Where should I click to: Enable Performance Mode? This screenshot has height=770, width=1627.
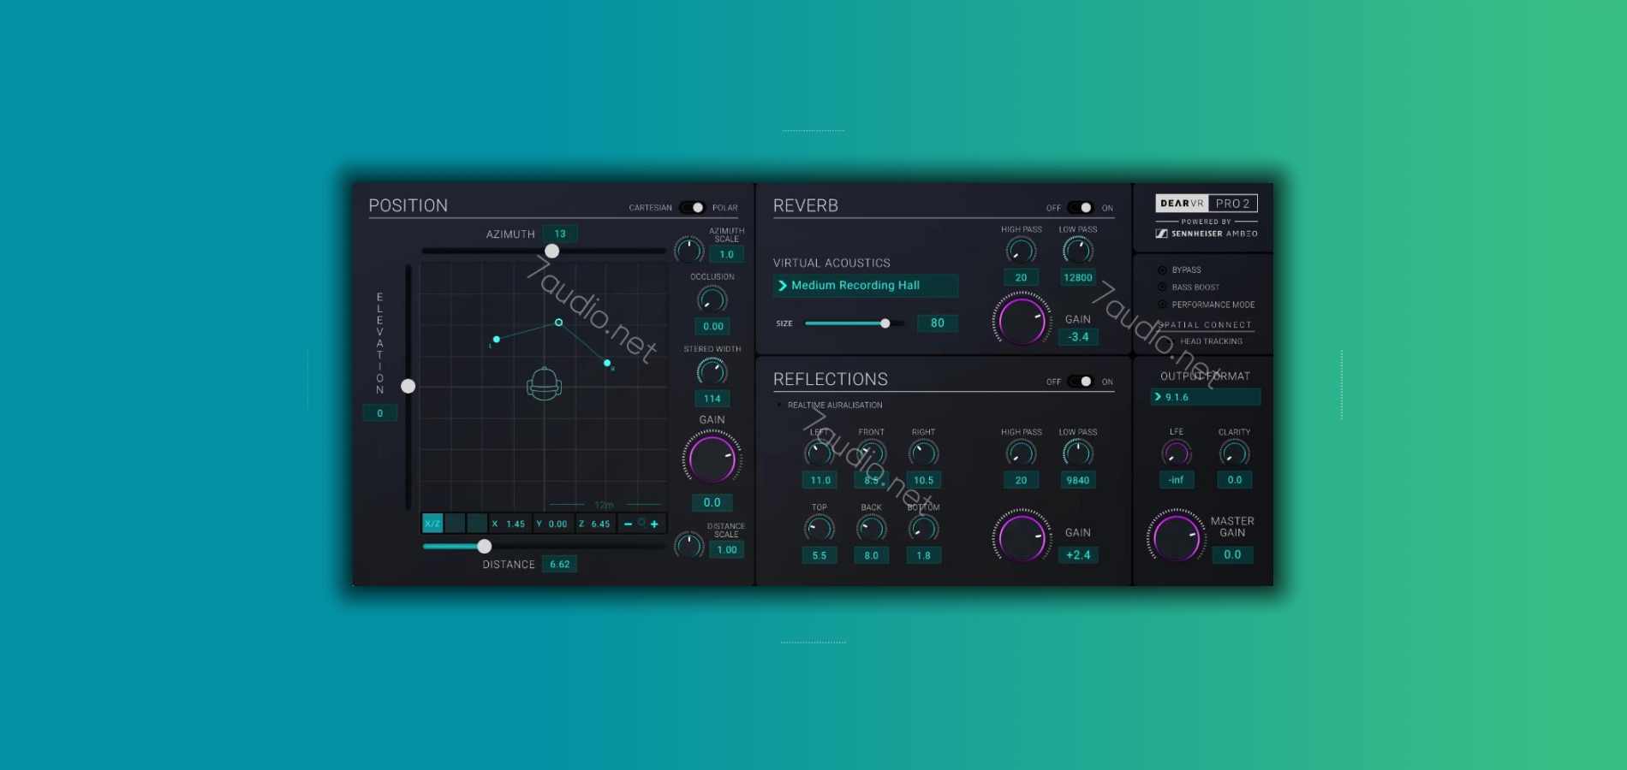(x=1163, y=305)
